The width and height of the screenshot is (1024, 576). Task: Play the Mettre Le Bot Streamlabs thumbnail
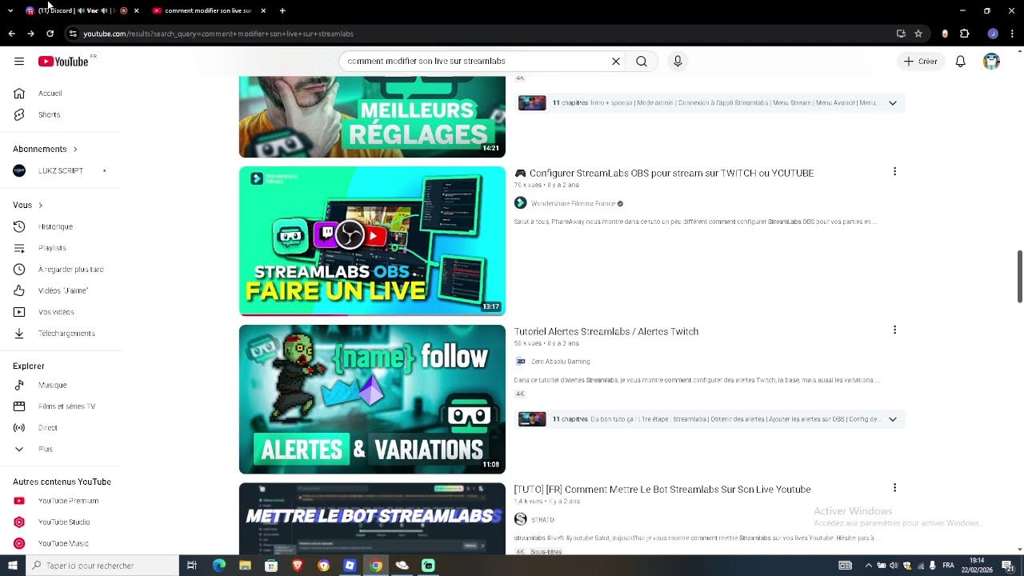[372, 518]
